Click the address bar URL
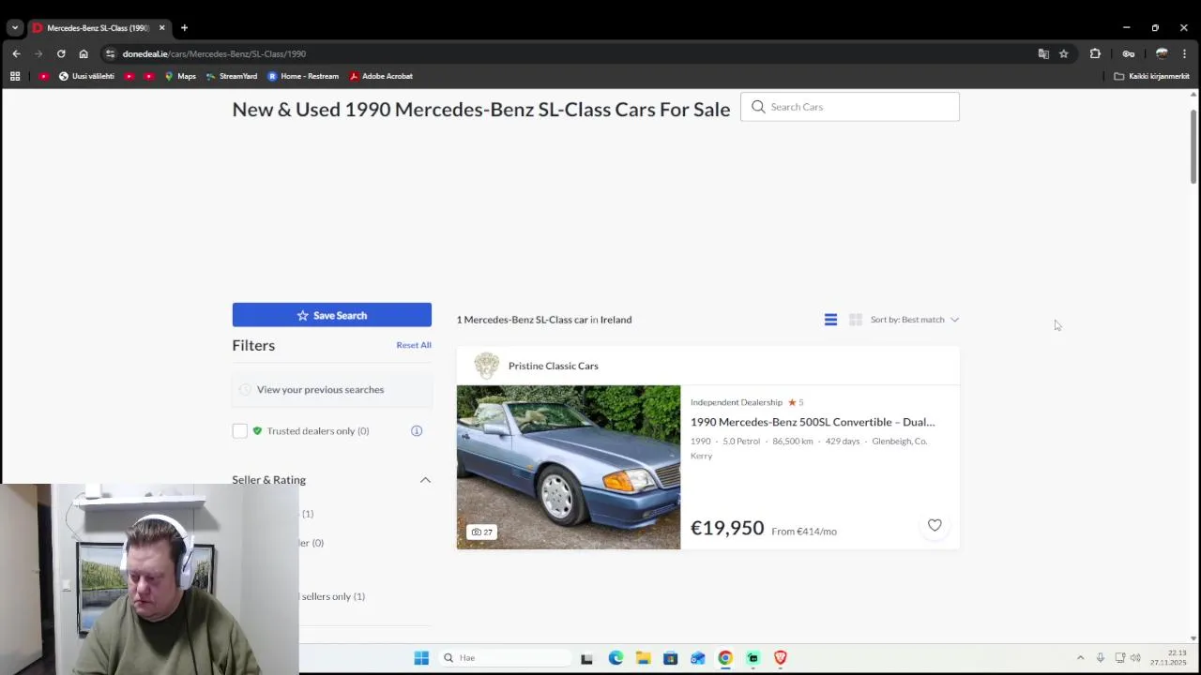 point(214,53)
